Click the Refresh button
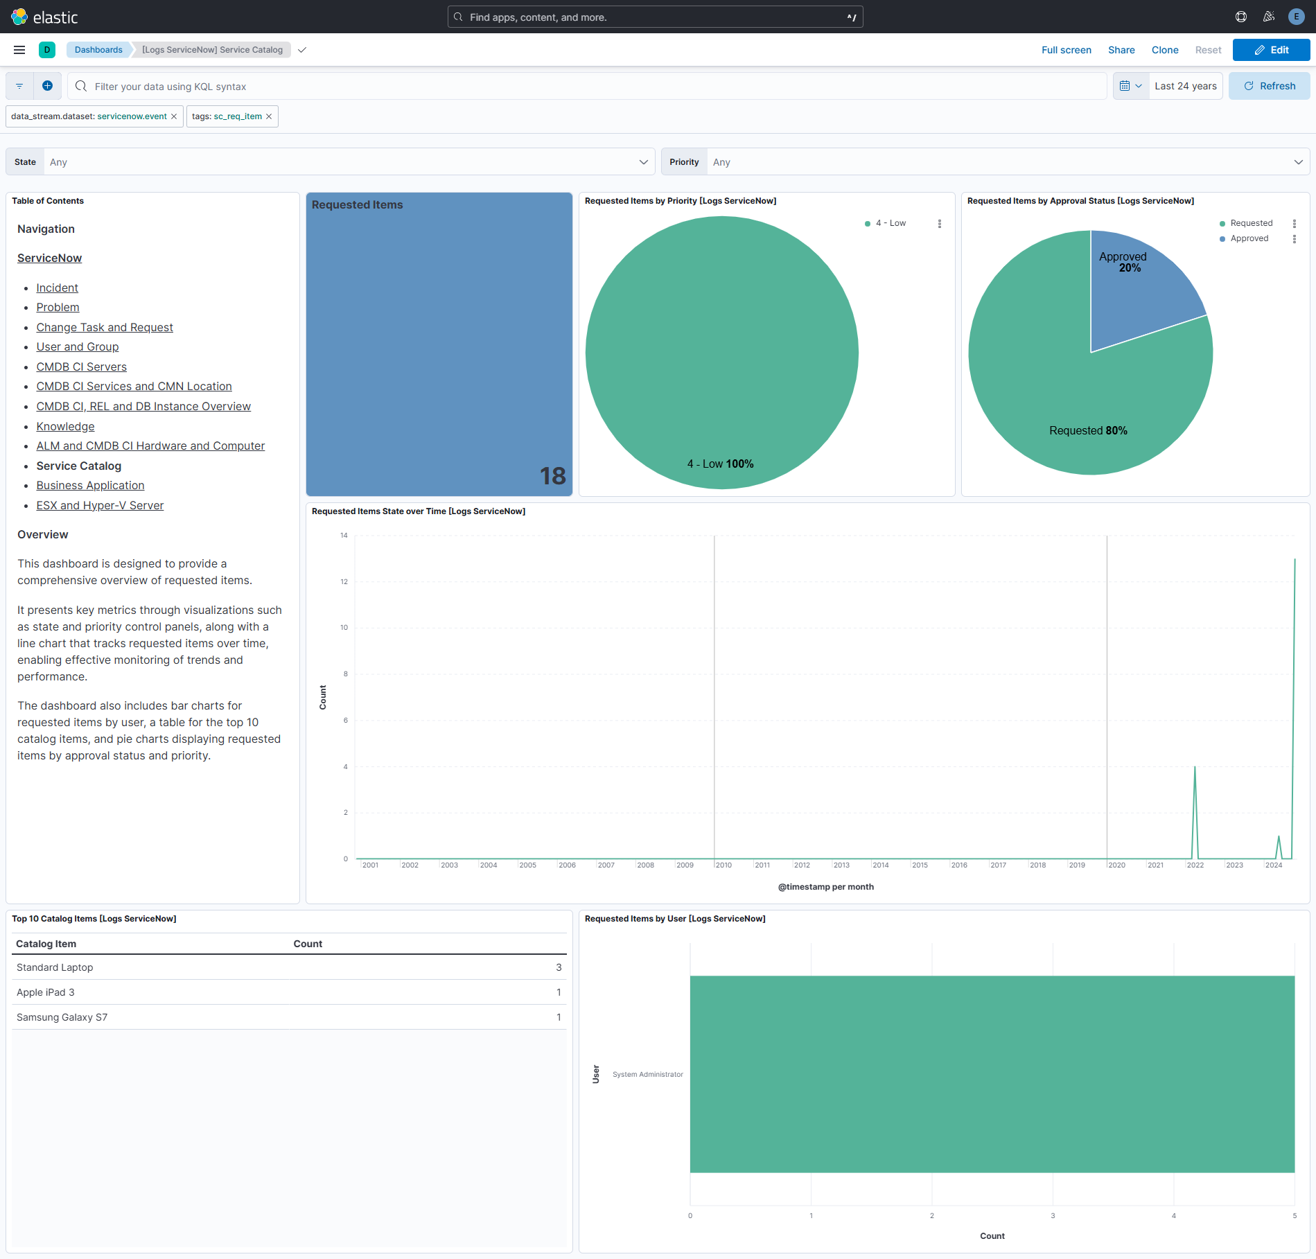Screen dimensions: 1316x1259 click(1269, 85)
